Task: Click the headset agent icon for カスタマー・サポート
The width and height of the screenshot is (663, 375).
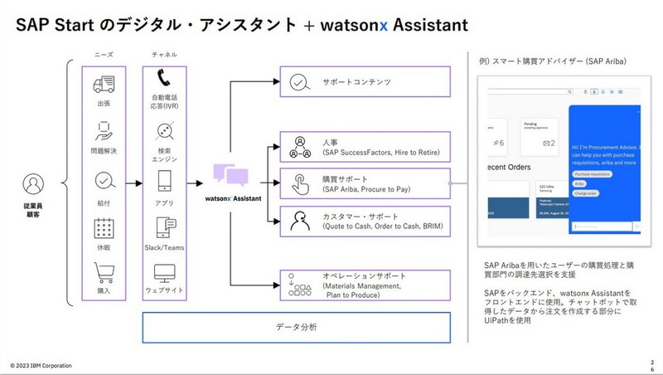Action: 300,221
